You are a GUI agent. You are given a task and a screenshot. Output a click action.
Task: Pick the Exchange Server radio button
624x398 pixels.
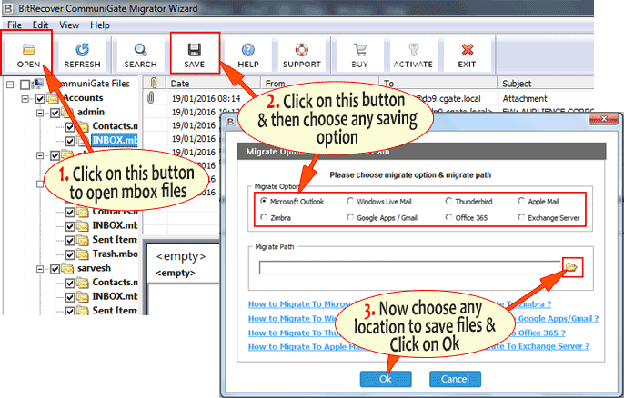click(521, 217)
